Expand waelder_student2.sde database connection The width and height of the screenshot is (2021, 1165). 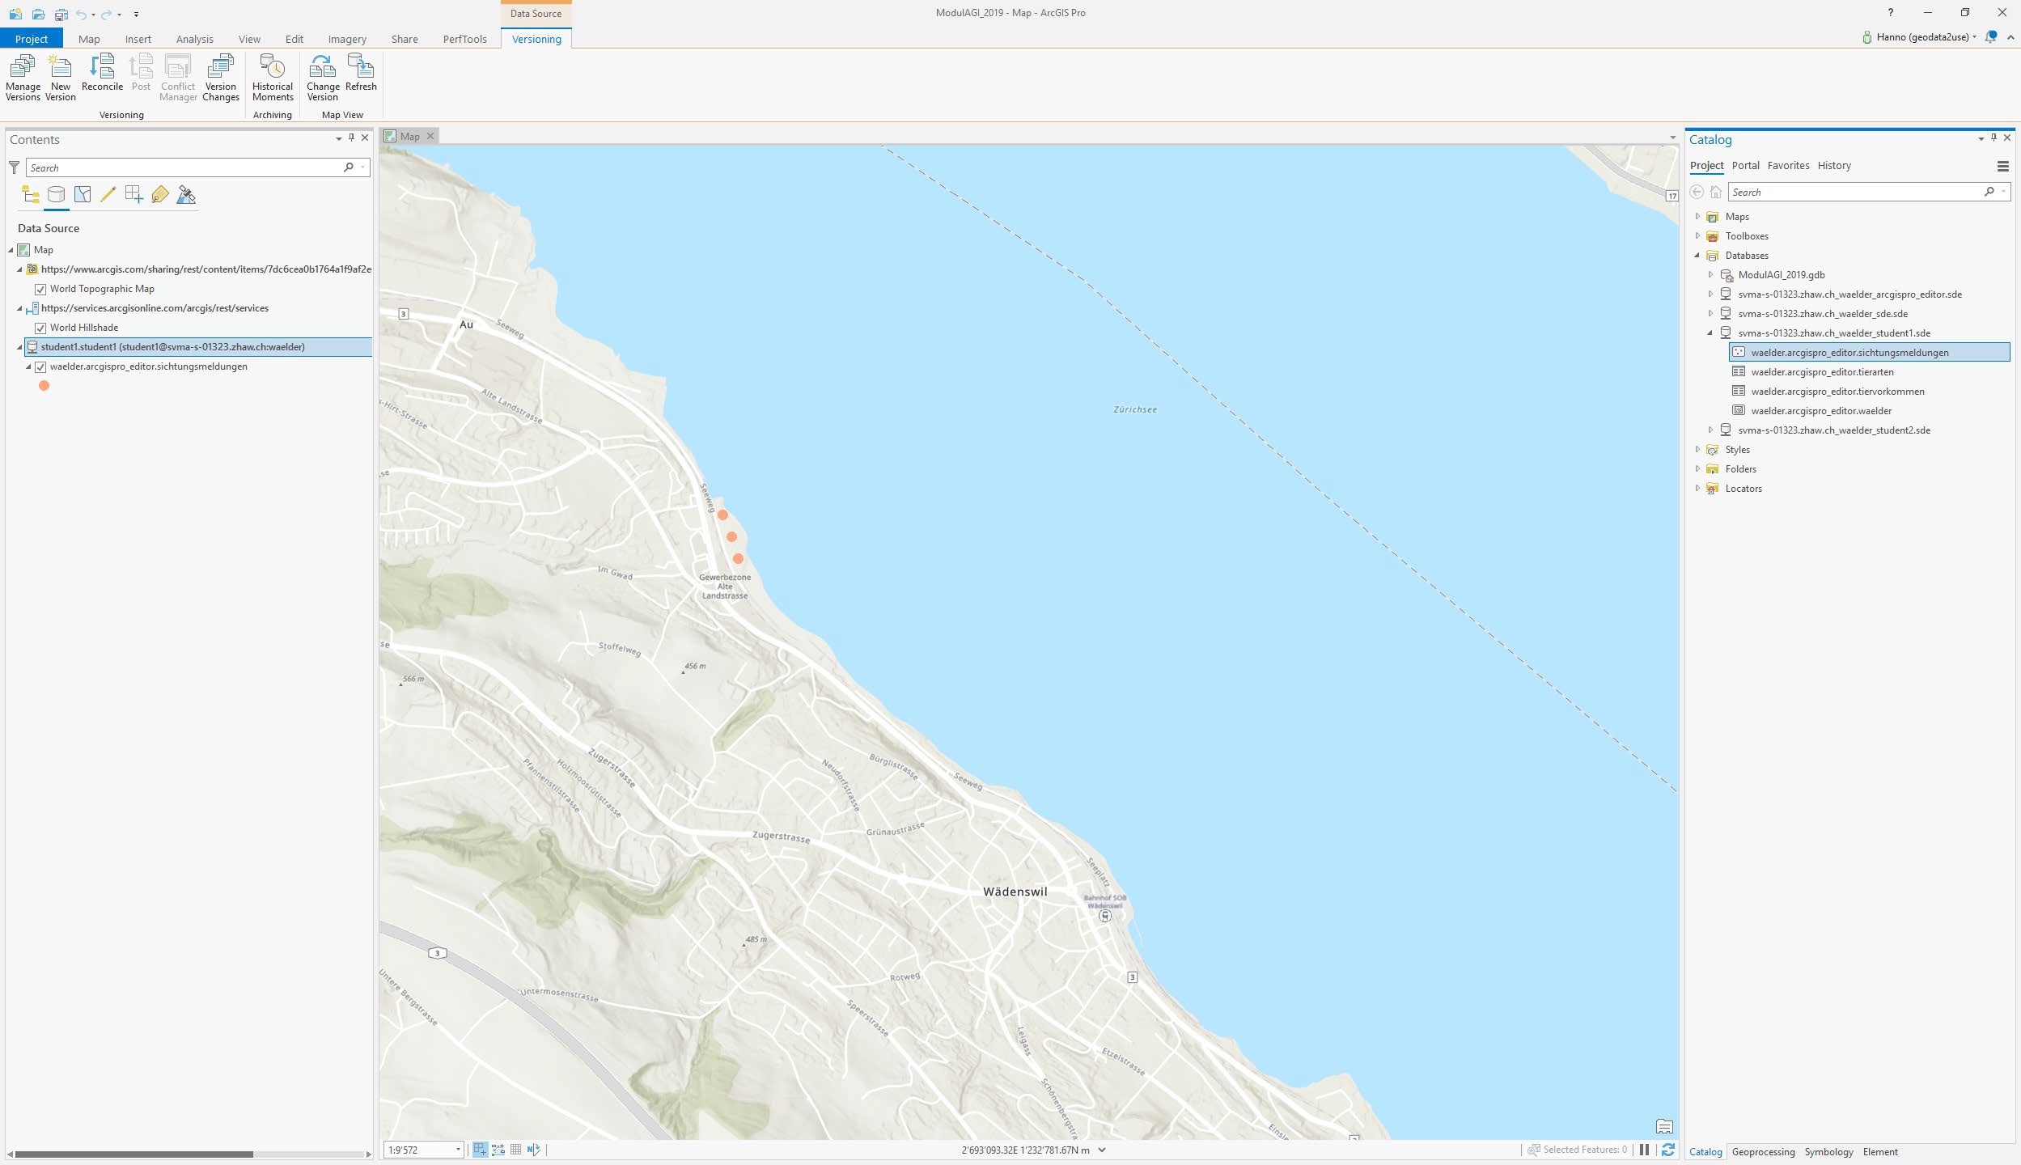[1710, 430]
